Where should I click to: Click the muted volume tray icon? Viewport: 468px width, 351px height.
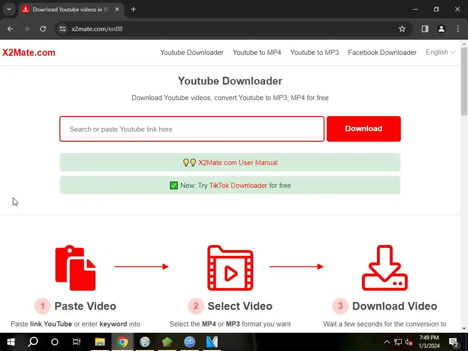click(409, 342)
